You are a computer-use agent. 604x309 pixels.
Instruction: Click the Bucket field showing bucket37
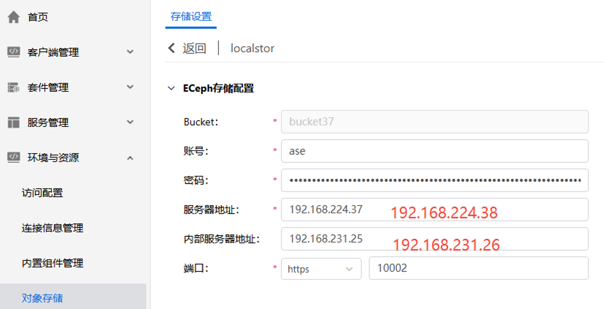[x=435, y=122]
